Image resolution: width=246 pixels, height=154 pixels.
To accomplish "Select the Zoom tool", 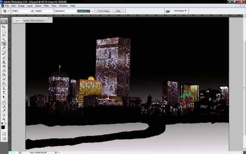I will [x=4, y=119].
